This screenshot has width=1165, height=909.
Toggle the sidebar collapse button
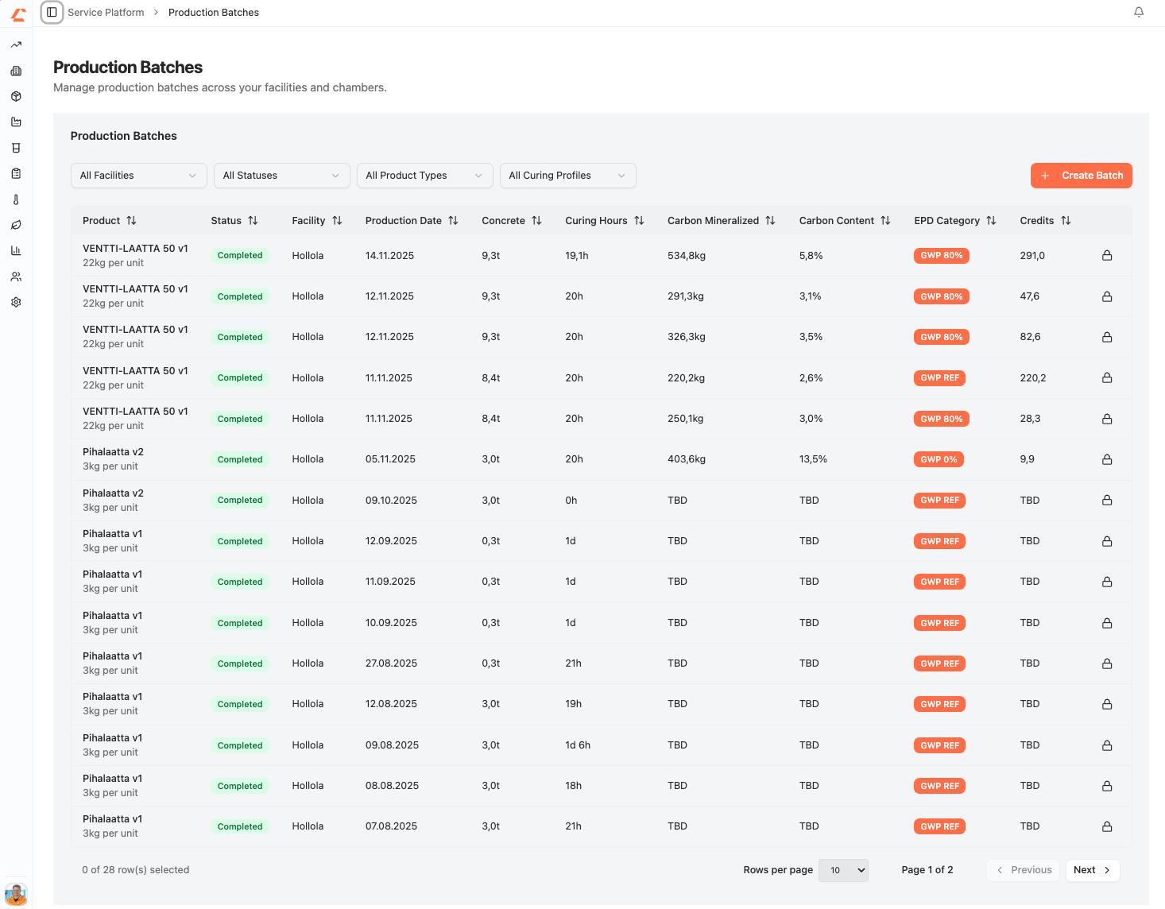pos(51,12)
